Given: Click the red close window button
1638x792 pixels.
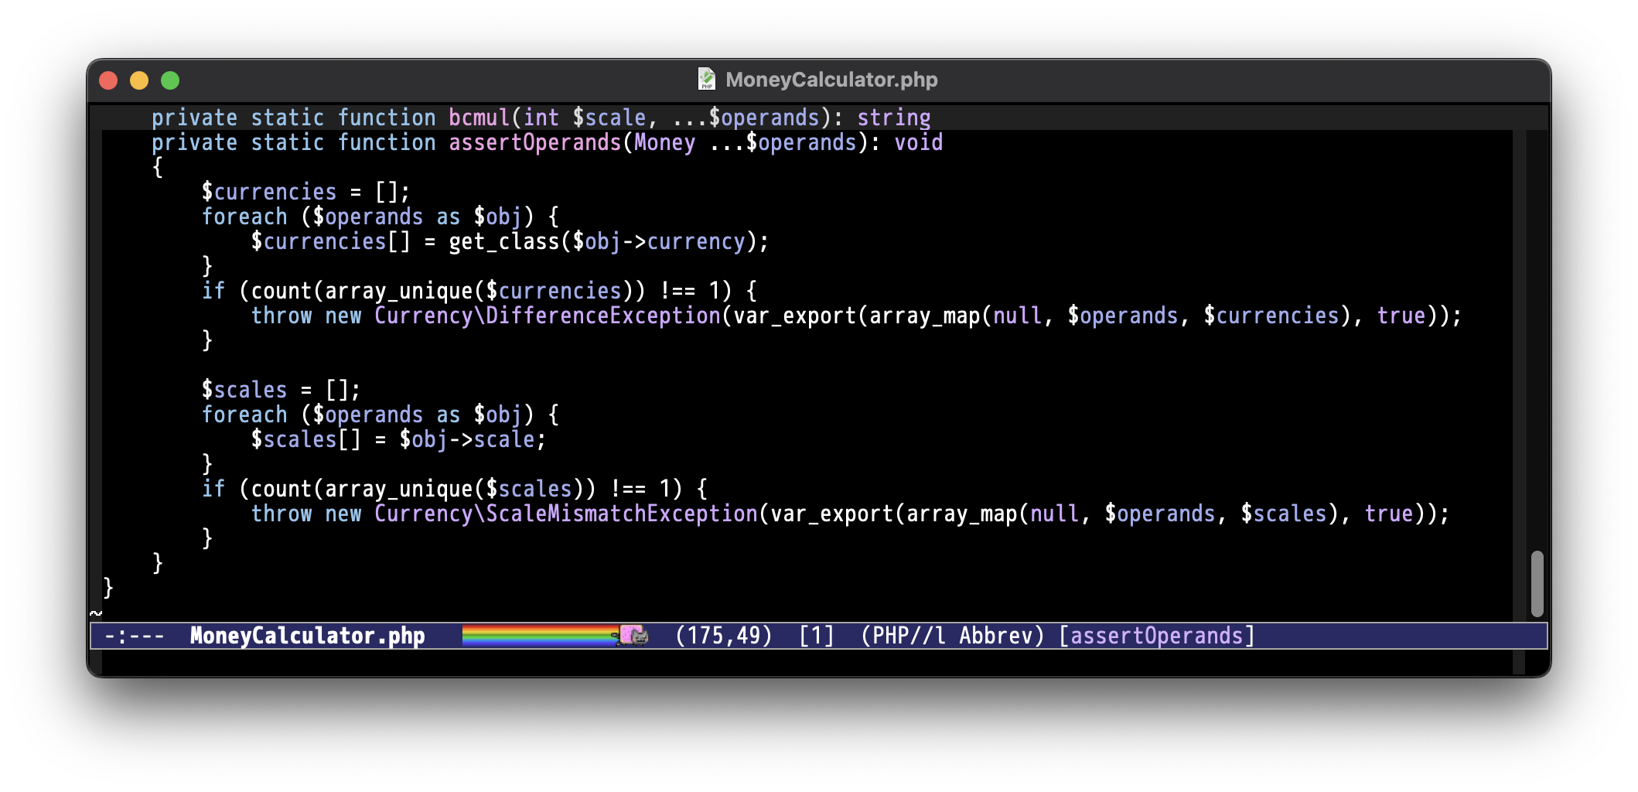Looking at the screenshot, I should point(108,80).
